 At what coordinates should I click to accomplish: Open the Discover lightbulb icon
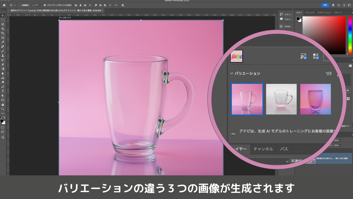point(344,5)
